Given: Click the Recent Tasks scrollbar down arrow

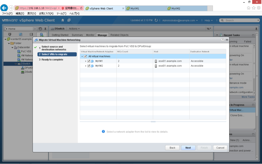Looking at the screenshot, I should pyautogui.click(x=254, y=93).
